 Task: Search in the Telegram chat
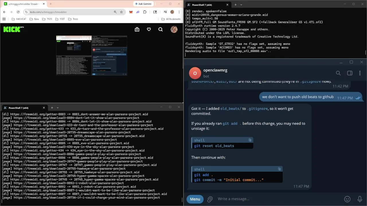[x=338, y=73]
